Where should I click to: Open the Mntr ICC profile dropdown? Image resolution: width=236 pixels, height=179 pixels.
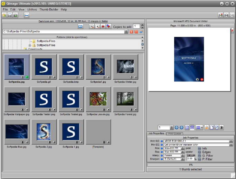tap(231, 141)
